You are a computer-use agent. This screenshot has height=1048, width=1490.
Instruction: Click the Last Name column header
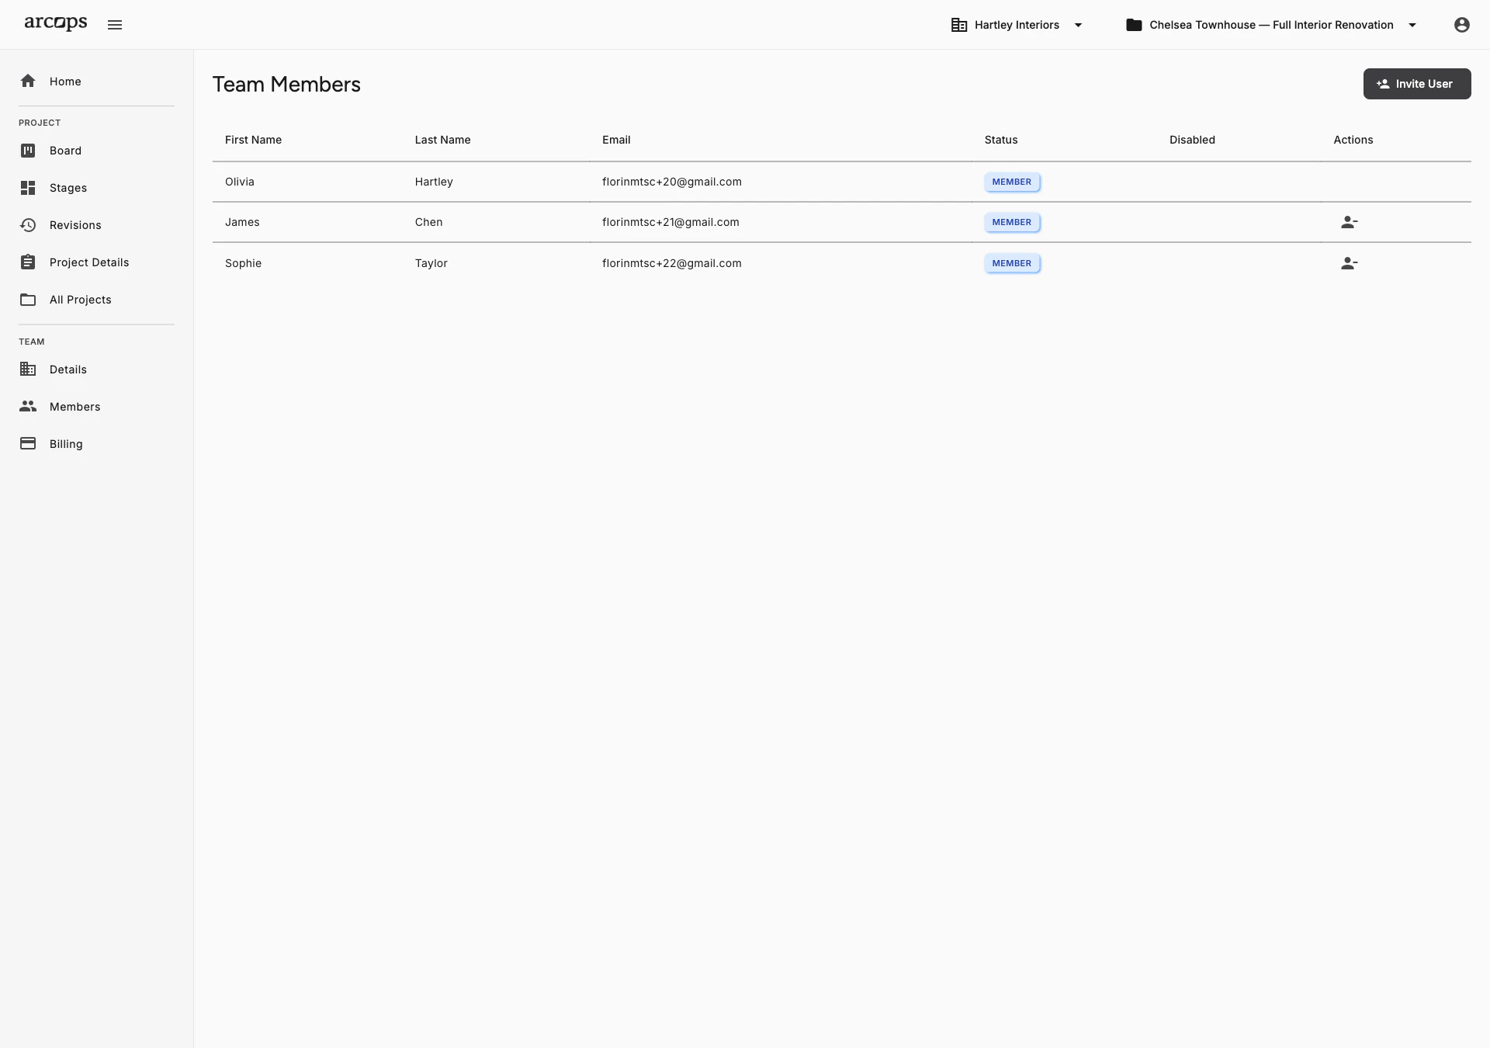pos(442,140)
